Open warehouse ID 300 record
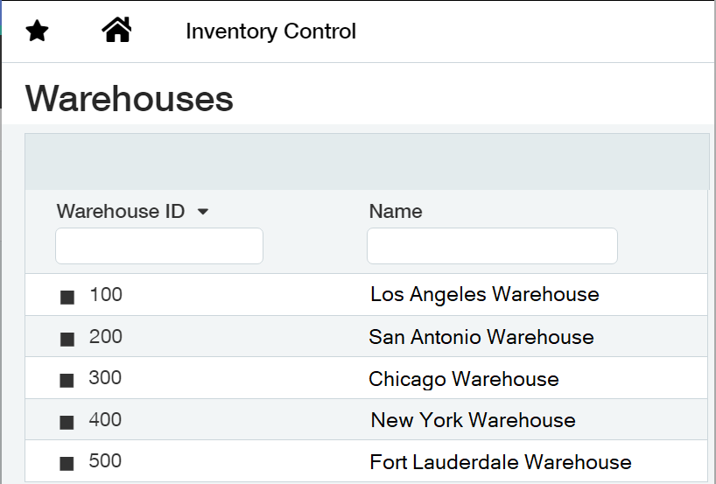Viewport: 716px width, 484px height. 105,377
